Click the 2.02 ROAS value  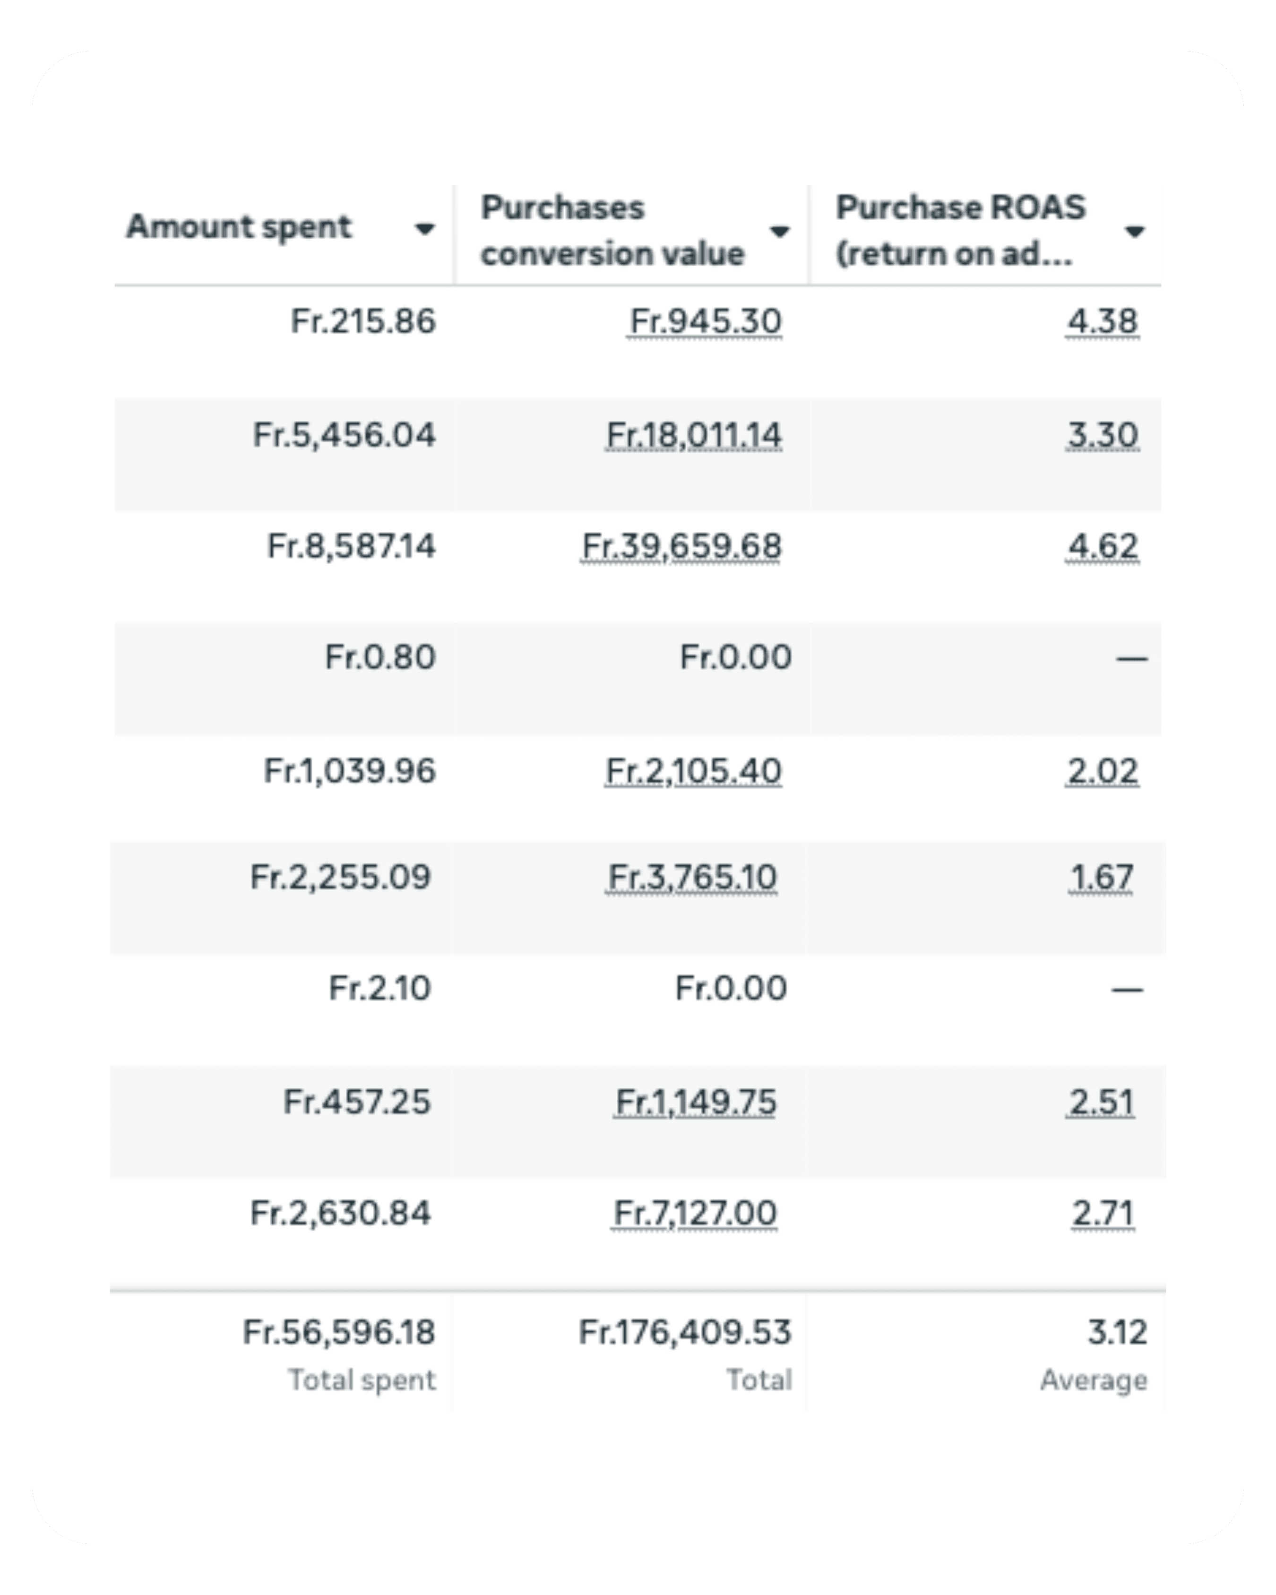pos(1102,771)
